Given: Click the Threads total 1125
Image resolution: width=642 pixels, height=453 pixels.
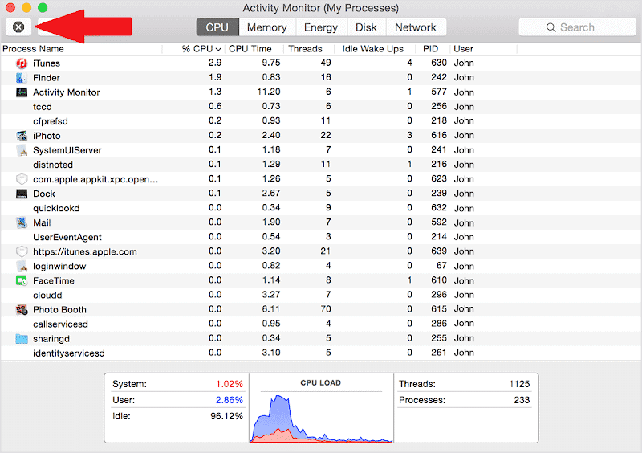Looking at the screenshot, I should (x=519, y=384).
